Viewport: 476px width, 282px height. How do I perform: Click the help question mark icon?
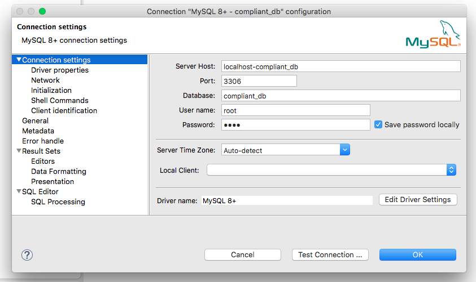pyautogui.click(x=27, y=255)
